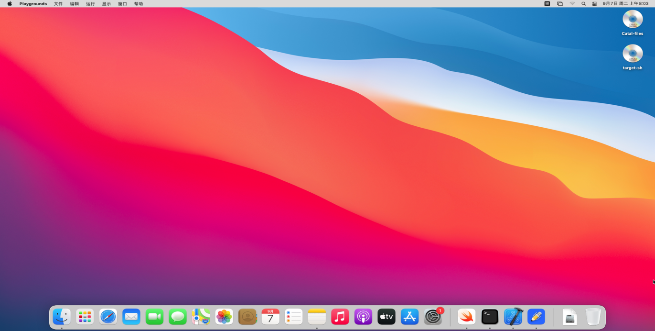
Task: Open Launchpad from the dock
Action: 85,317
